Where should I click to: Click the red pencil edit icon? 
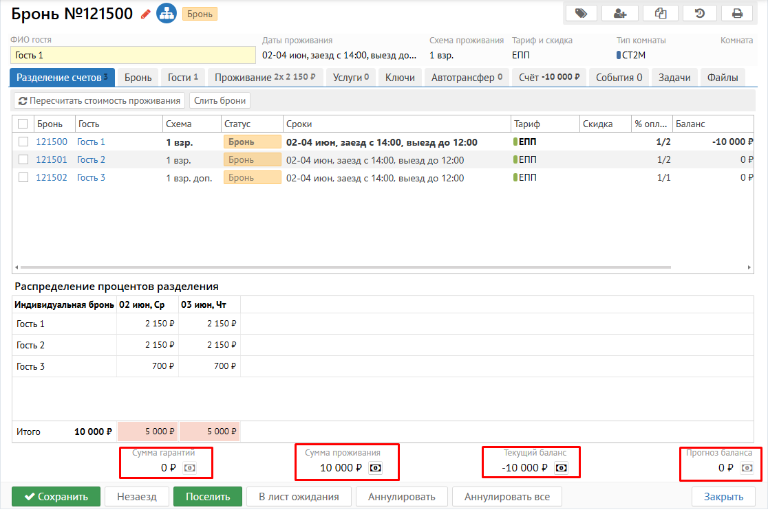[x=145, y=14]
